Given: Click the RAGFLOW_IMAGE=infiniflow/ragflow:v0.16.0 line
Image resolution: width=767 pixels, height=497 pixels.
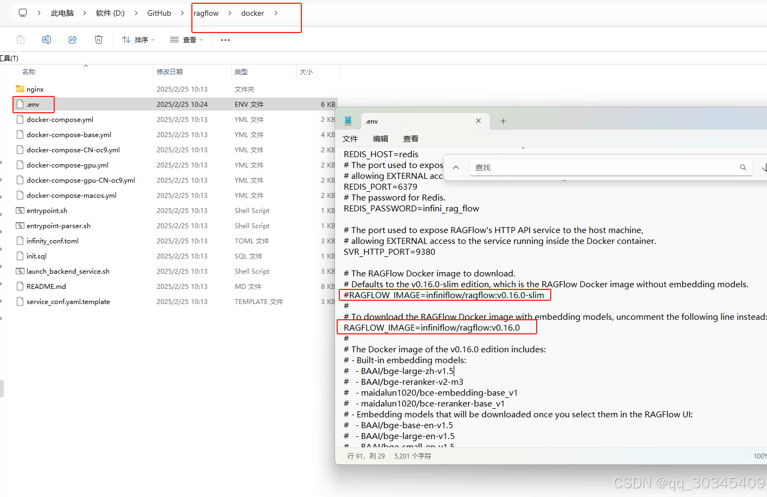Looking at the screenshot, I should (431, 327).
